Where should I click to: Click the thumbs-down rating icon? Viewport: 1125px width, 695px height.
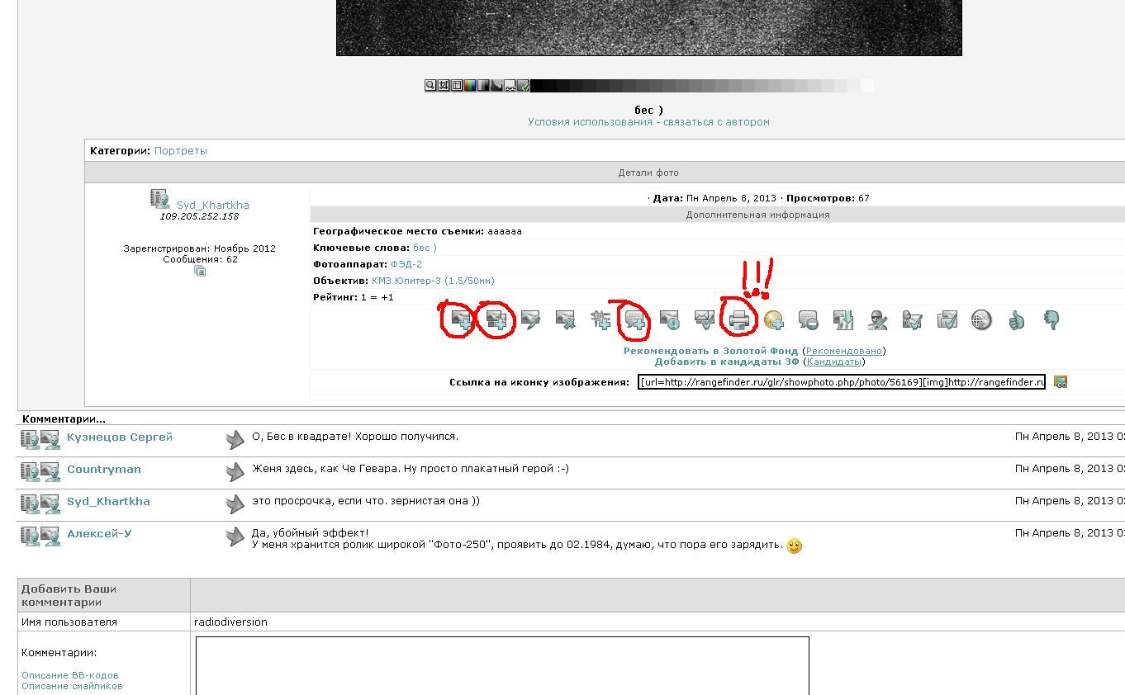[x=1051, y=320]
